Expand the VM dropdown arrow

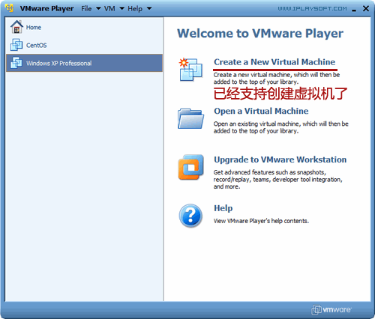coord(121,8)
